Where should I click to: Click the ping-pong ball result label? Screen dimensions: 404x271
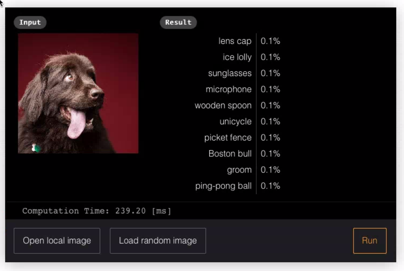coord(223,186)
